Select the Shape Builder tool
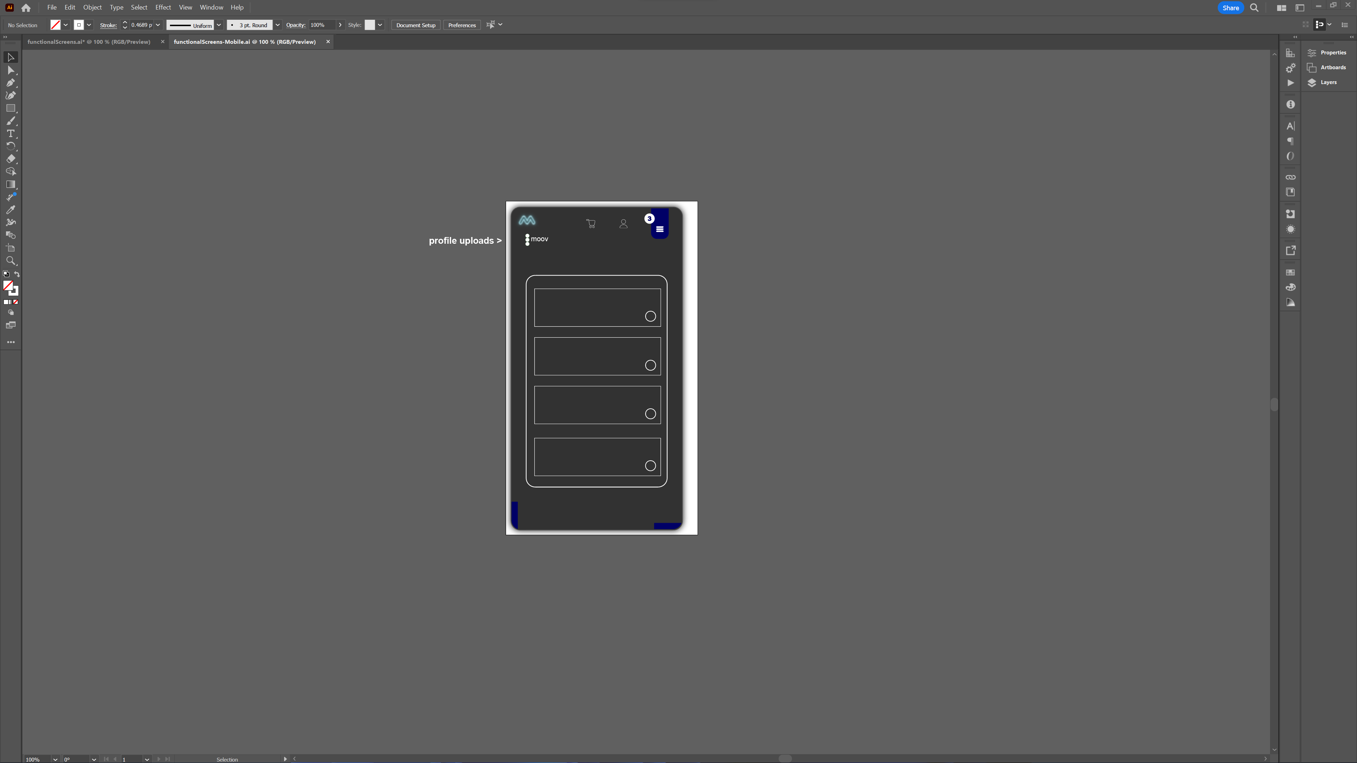This screenshot has height=763, width=1357. click(11, 172)
